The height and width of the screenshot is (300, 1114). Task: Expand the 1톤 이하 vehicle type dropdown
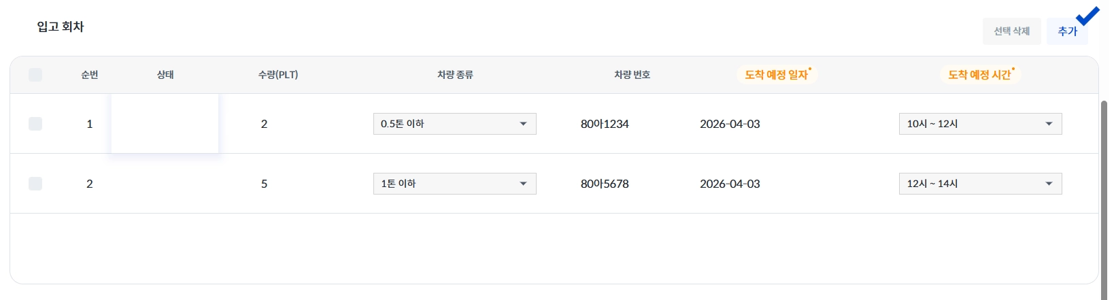[454, 184]
